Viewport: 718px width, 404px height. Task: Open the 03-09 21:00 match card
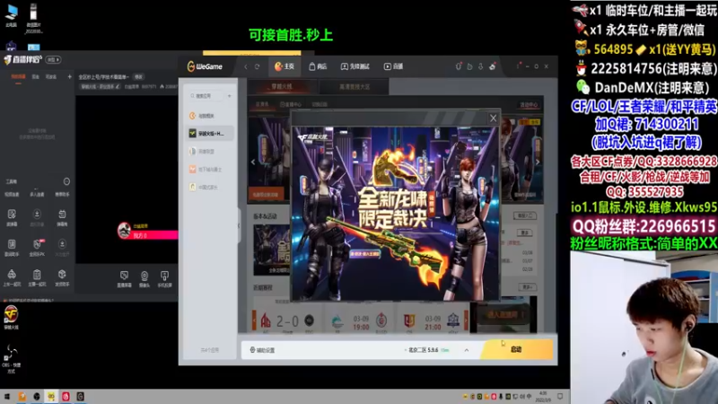point(432,321)
